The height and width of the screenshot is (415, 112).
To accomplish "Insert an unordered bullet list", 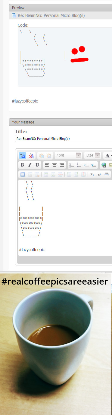I will 79,165.
